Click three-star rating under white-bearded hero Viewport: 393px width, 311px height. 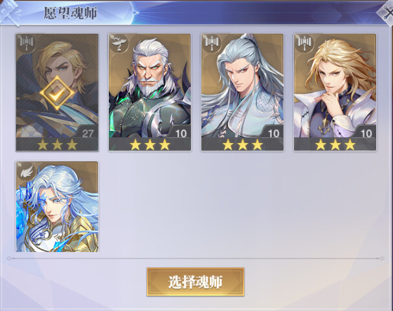150,144
